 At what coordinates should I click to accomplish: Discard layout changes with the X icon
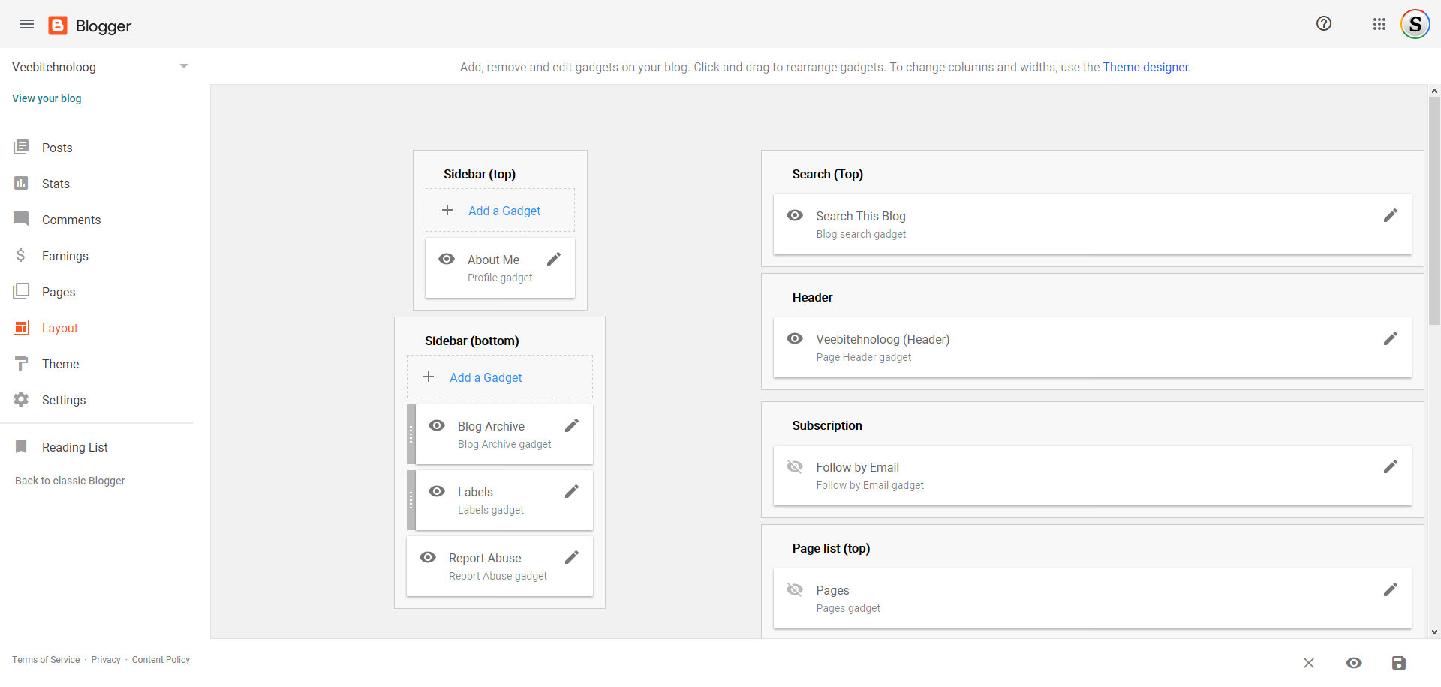[x=1308, y=663]
